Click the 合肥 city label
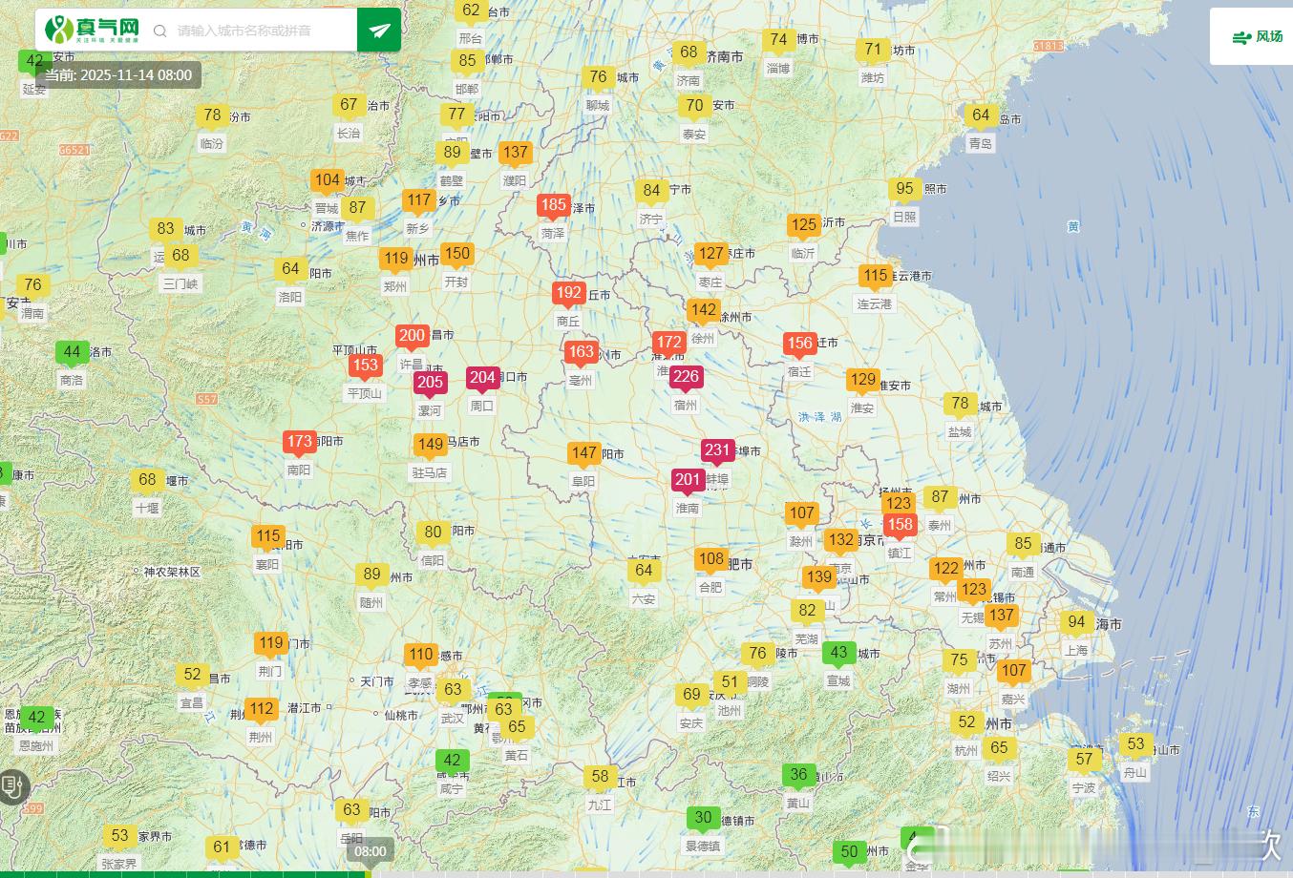Image resolution: width=1293 pixels, height=878 pixels. (x=710, y=588)
